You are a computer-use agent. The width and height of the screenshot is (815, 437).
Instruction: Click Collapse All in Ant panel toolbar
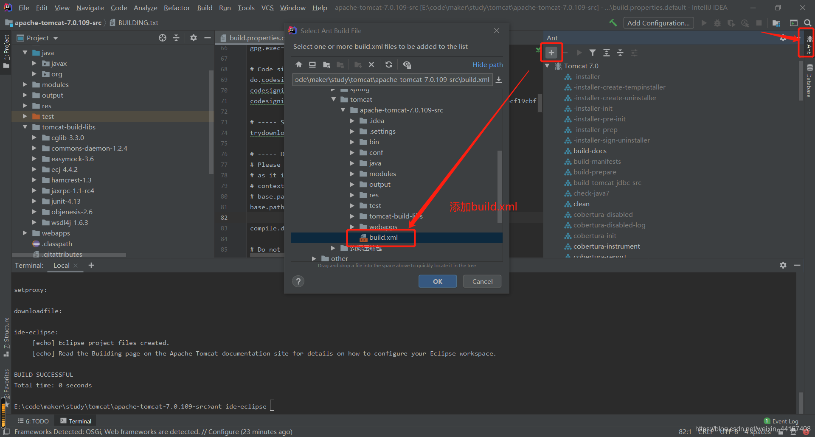click(620, 53)
